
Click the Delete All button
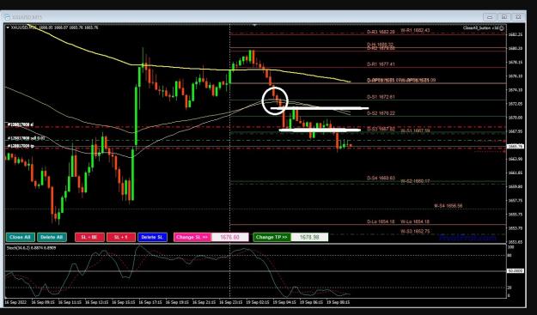tap(52, 237)
